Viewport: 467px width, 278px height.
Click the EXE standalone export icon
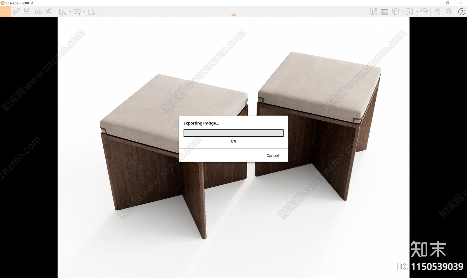point(91,12)
